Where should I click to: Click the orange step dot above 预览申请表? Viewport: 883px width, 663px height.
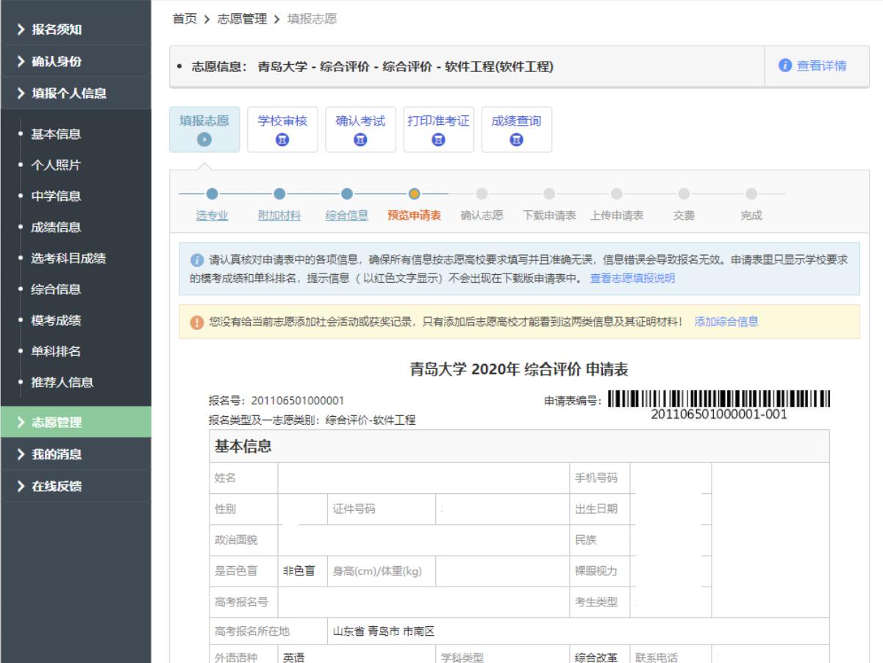(x=414, y=194)
